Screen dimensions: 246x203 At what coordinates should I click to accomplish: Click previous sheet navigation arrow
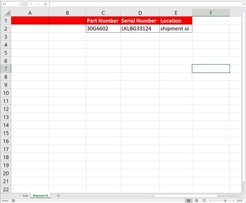pyautogui.click(x=7, y=196)
